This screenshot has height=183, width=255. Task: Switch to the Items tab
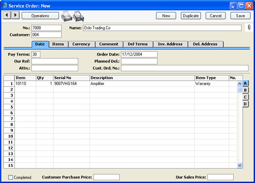pyautogui.click(x=58, y=44)
